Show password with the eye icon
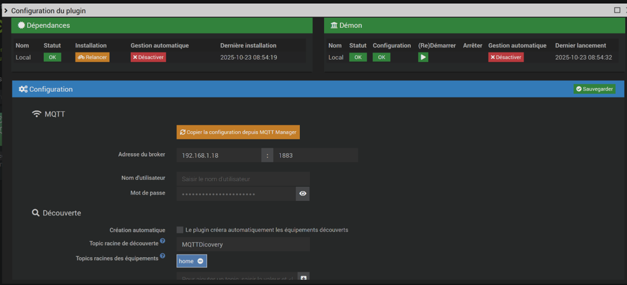This screenshot has width=627, height=285. click(x=302, y=194)
